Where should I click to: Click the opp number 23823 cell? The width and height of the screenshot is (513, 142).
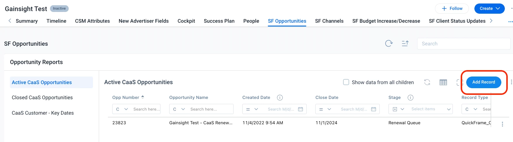point(119,123)
